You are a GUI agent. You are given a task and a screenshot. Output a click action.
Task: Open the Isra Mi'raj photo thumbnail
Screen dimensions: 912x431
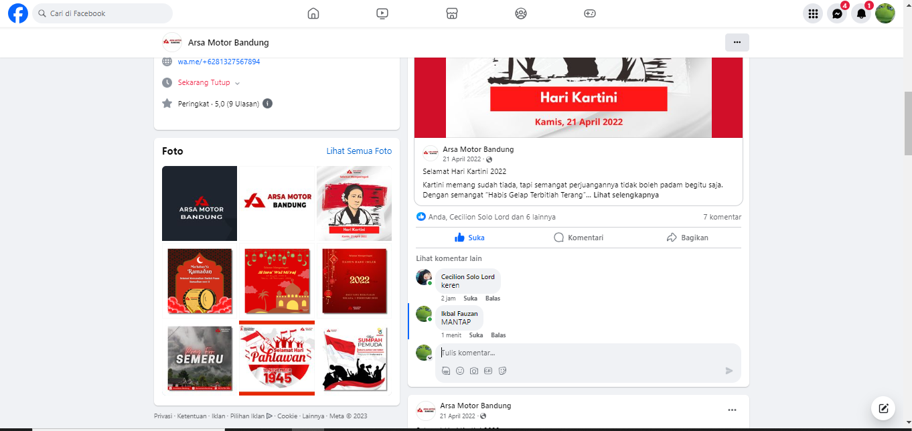277,281
